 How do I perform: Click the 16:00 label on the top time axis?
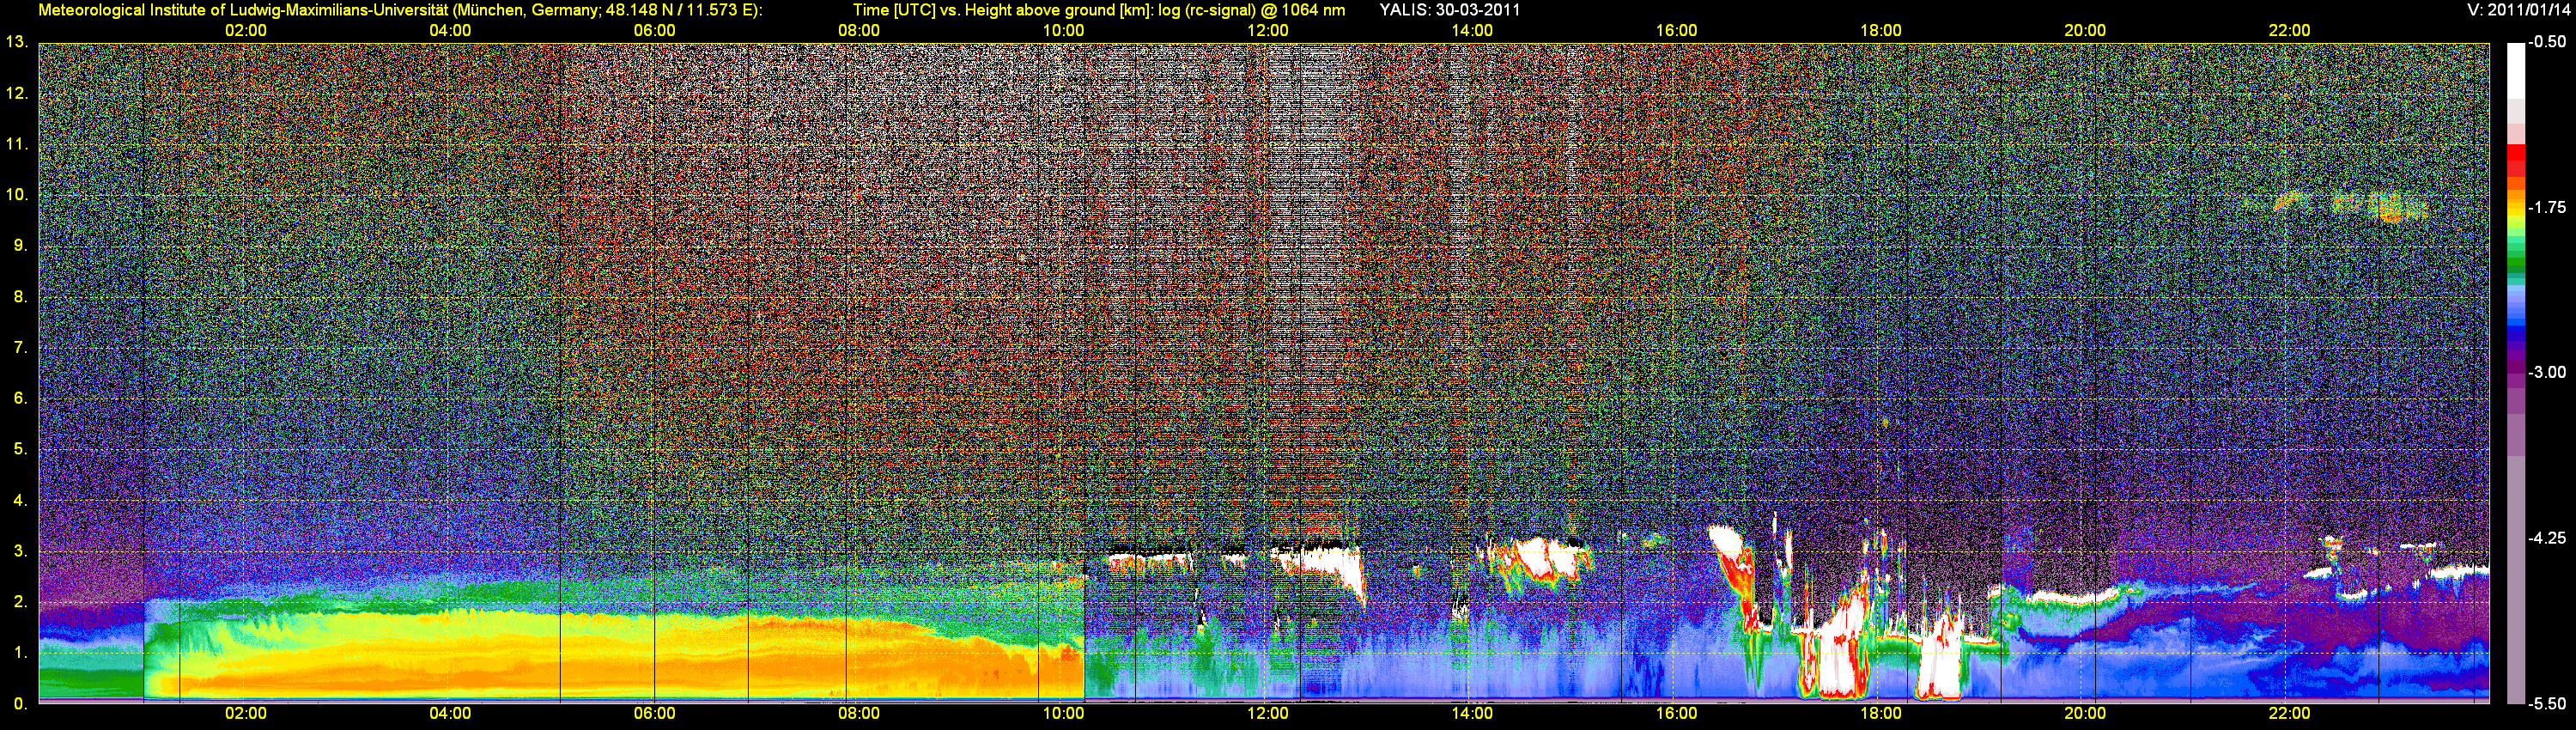[1676, 31]
